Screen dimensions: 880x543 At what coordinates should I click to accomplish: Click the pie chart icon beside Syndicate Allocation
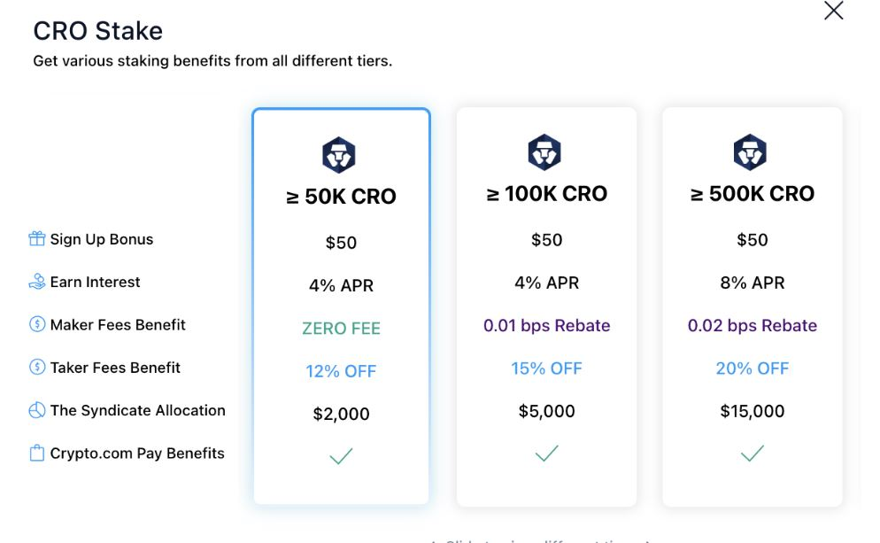37,410
